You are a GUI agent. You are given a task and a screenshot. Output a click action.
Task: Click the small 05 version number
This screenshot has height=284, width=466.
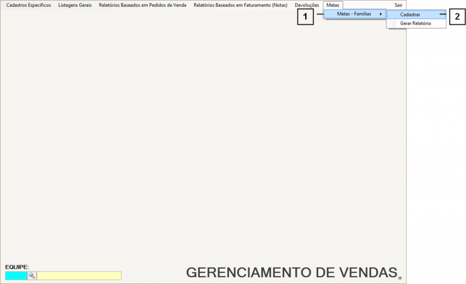(400, 278)
